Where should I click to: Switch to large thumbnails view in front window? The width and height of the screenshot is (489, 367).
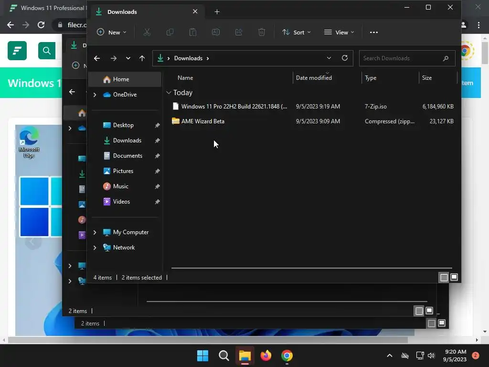(454, 277)
